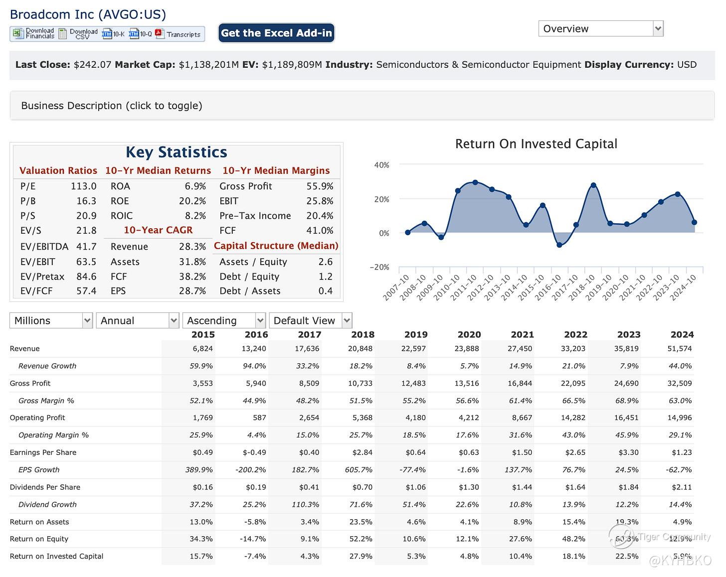Expand the Business Description section
726x577 pixels.
(x=362, y=106)
